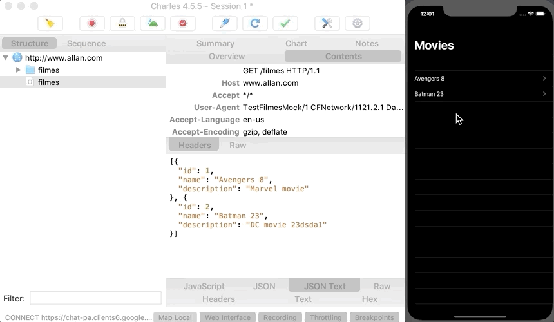
Task: Switch response view to Text
Action: 303,299
